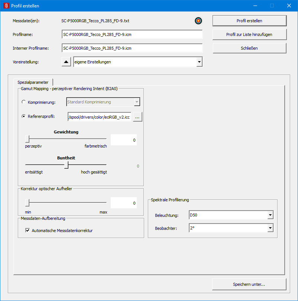Select the Referenzprofil radio button
Image resolution: width=298 pixels, height=301 pixels.
[24, 116]
